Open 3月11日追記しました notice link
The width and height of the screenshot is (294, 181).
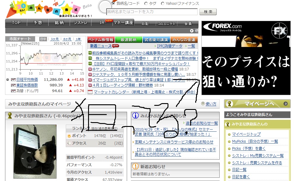tap(175, 152)
